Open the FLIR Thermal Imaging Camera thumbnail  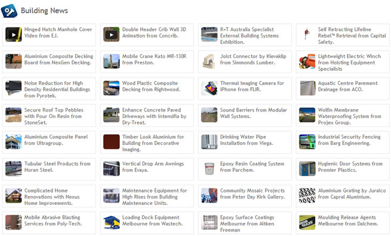coord(209,88)
